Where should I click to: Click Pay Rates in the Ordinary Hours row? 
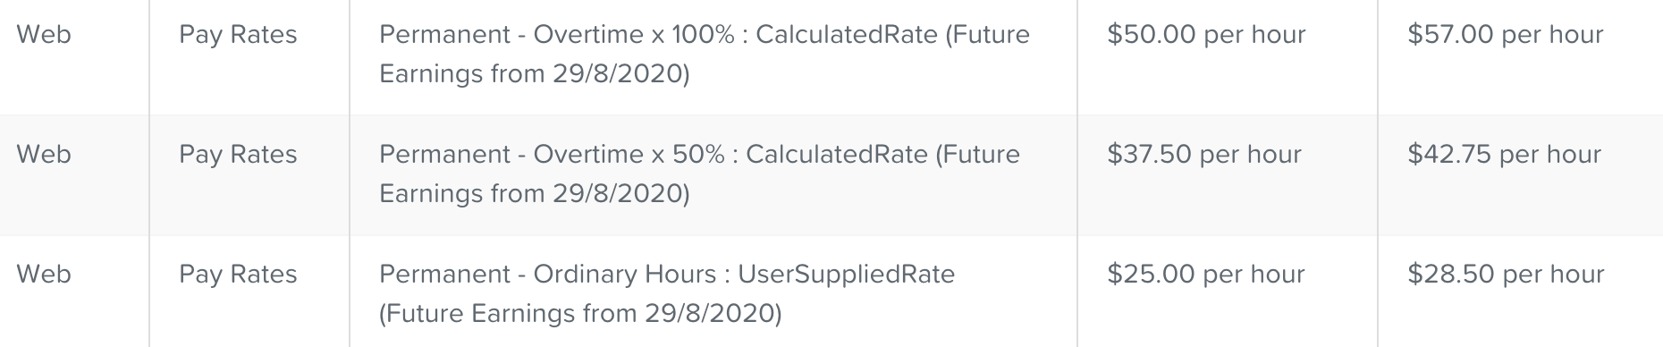[238, 275]
